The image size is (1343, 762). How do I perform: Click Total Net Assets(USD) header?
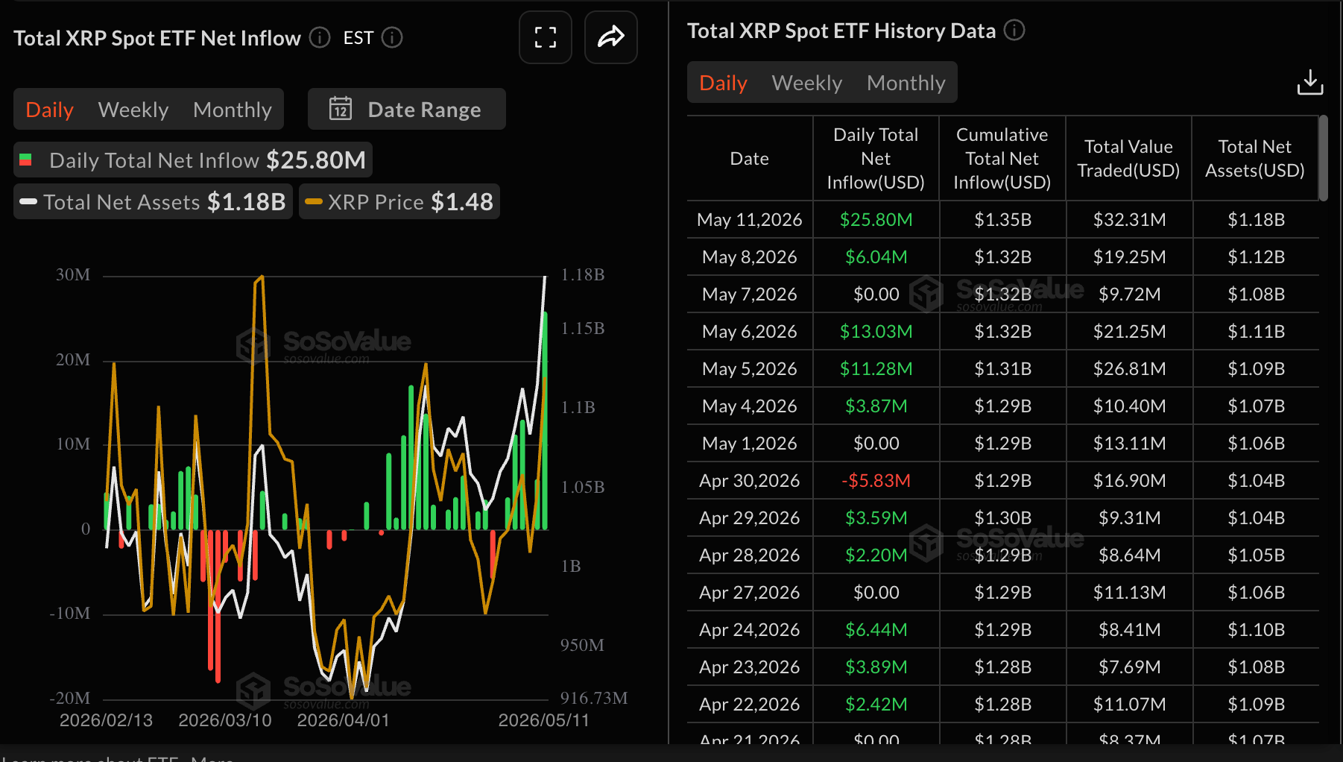pyautogui.click(x=1255, y=158)
